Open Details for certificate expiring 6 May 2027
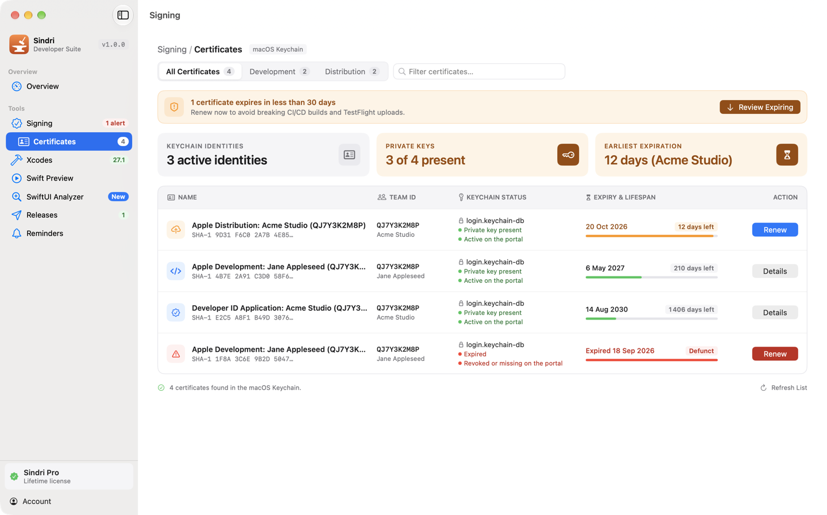This screenshot has height=515, width=827. 775,271
